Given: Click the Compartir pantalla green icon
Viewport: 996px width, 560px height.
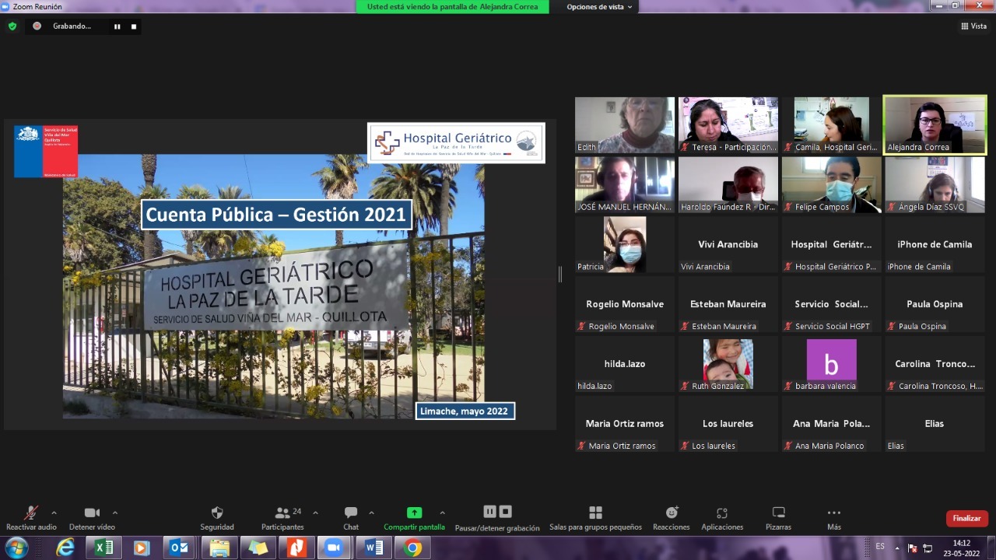Looking at the screenshot, I should (414, 513).
